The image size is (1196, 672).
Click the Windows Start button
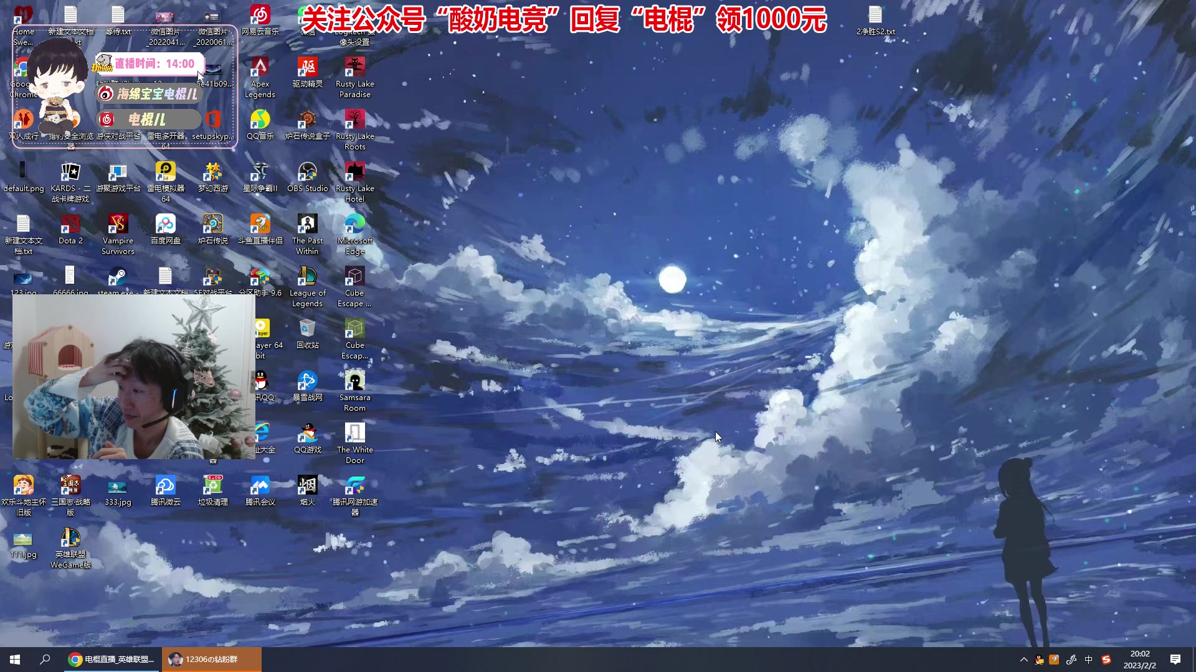pyautogui.click(x=15, y=660)
